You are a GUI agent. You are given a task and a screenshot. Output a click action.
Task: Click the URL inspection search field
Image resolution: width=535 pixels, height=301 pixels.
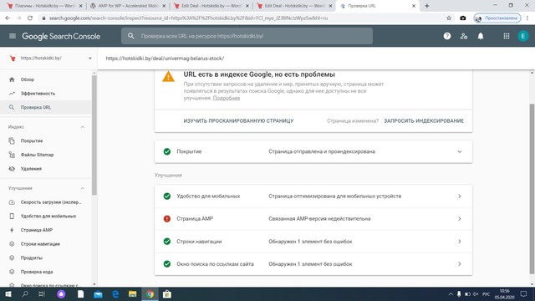coord(247,36)
